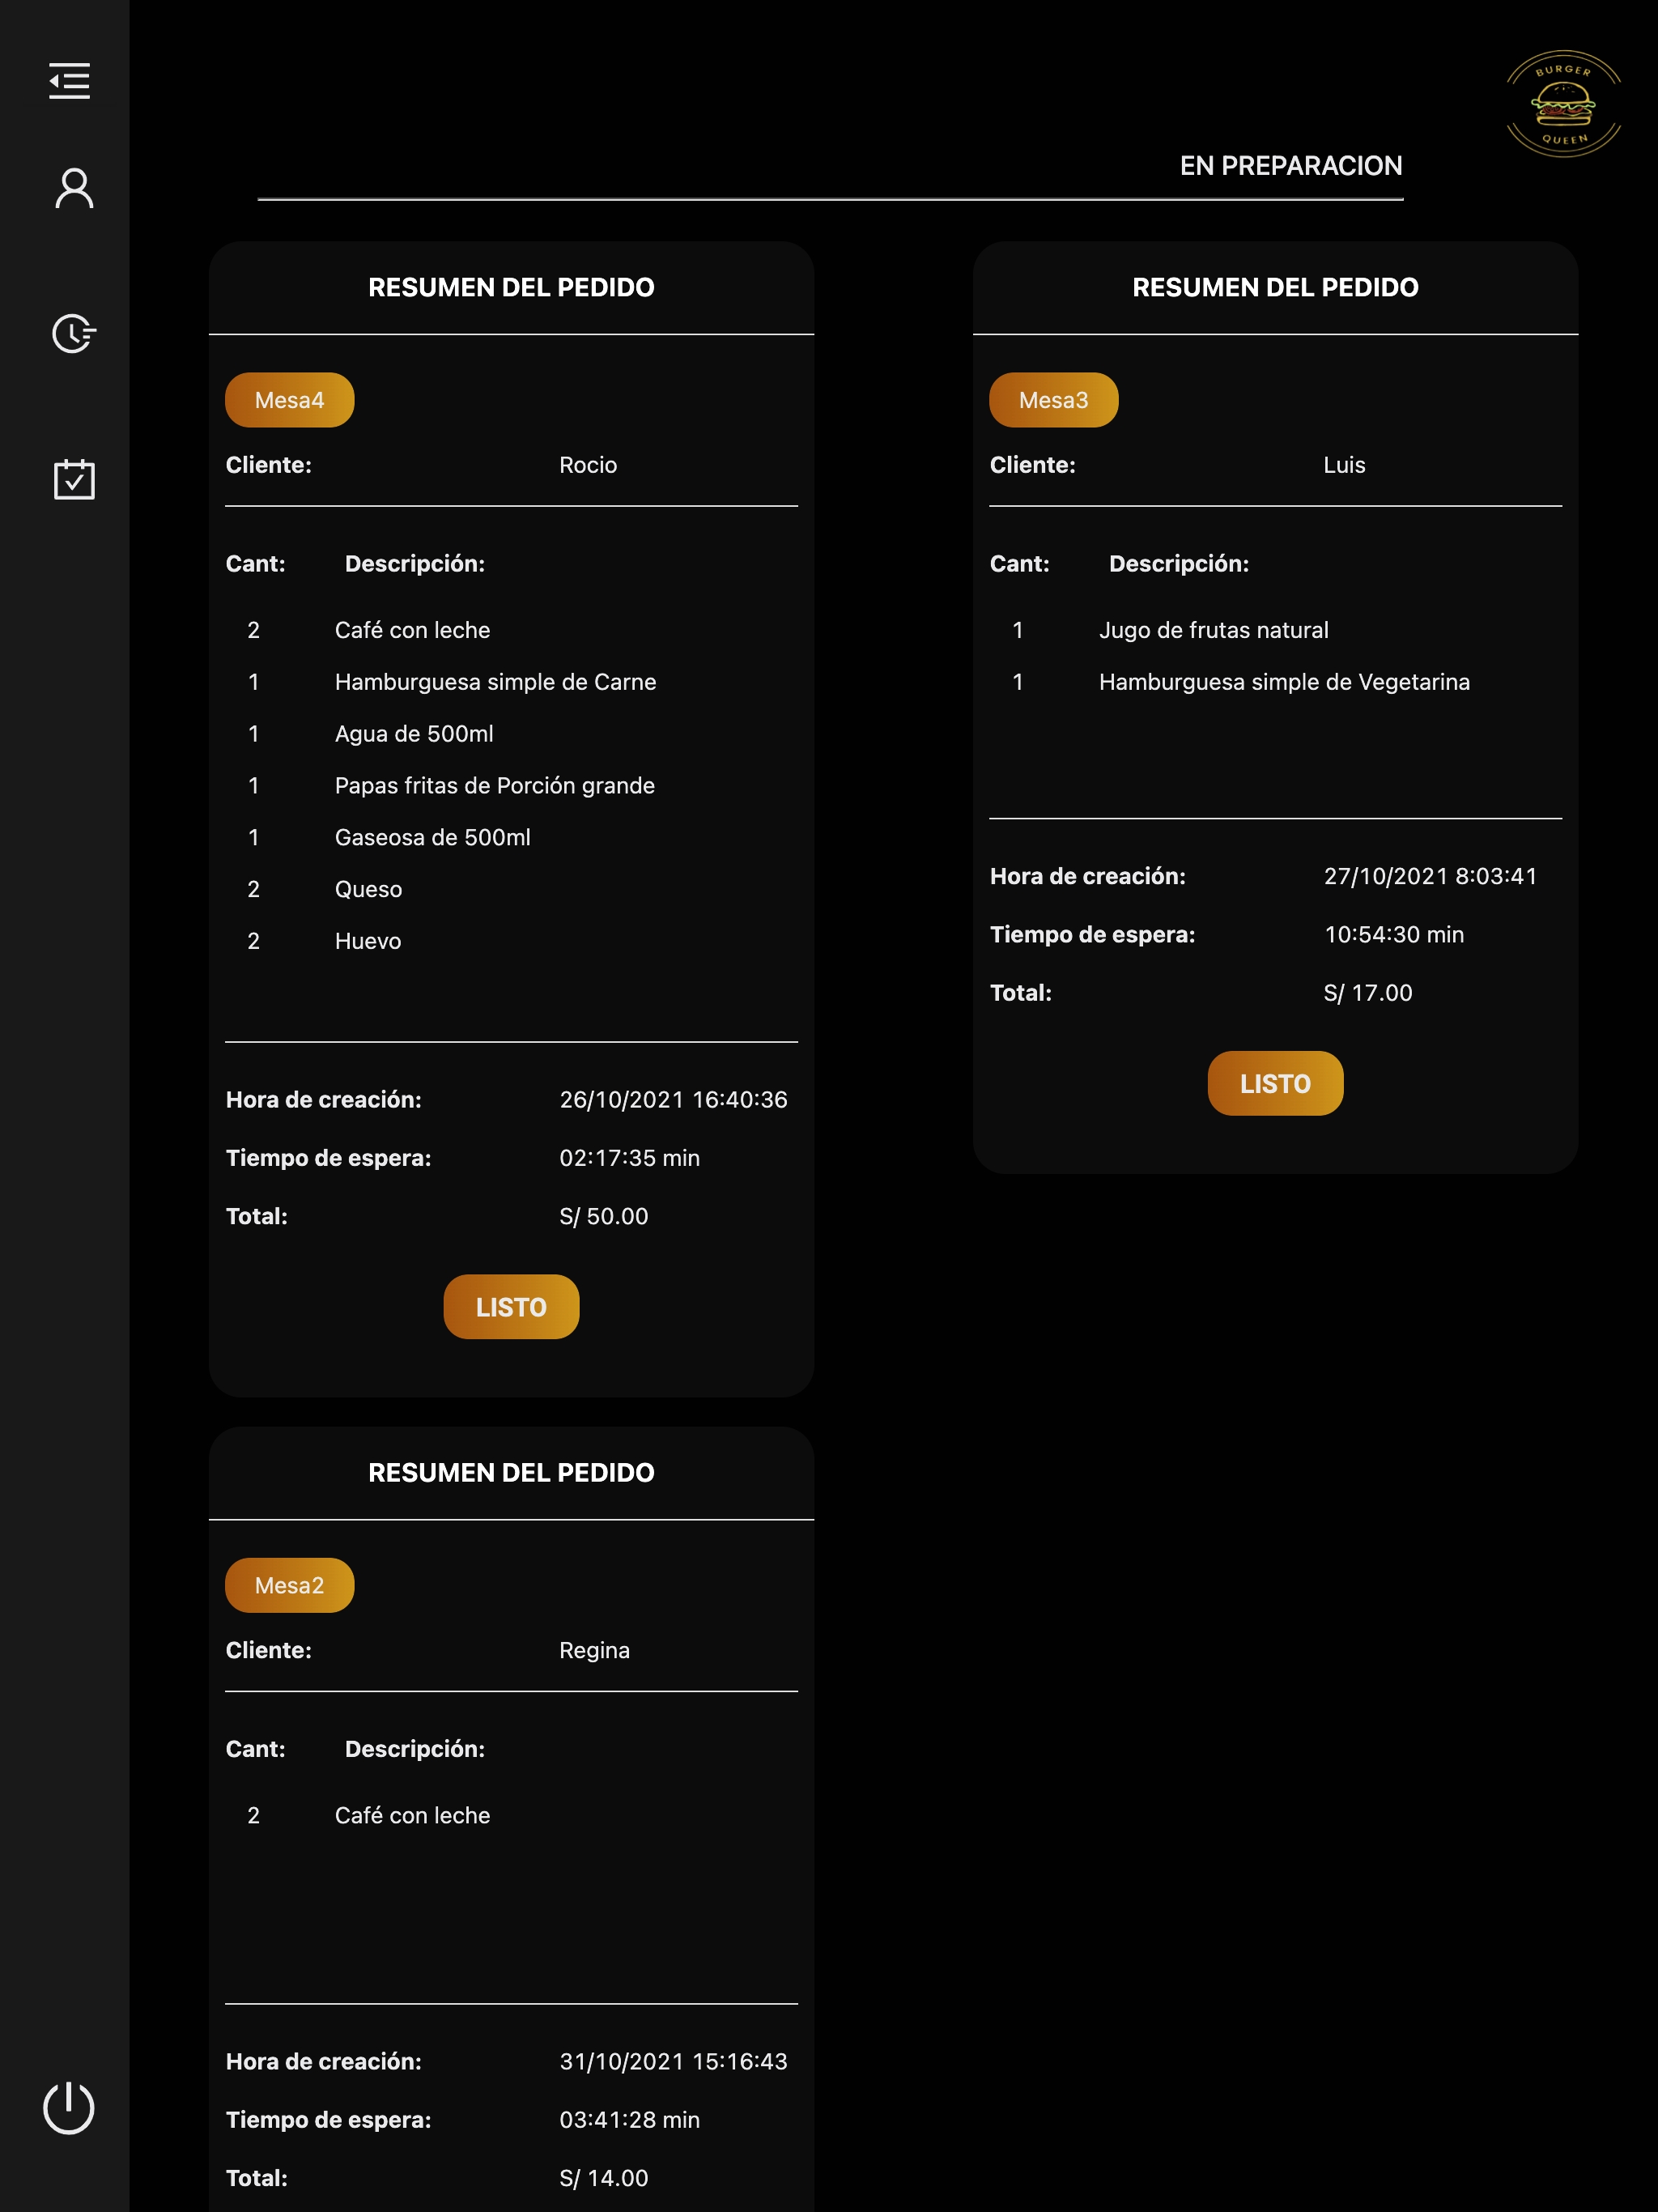
Task: Click the power logout icon
Action: [x=69, y=2108]
